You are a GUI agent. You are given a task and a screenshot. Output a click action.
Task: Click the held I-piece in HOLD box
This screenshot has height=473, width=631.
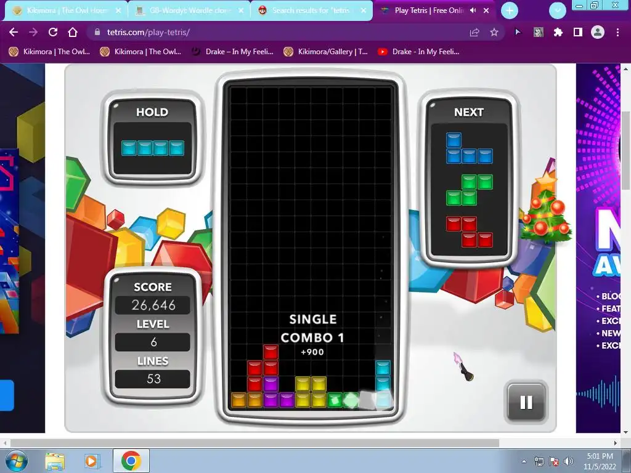click(x=153, y=148)
